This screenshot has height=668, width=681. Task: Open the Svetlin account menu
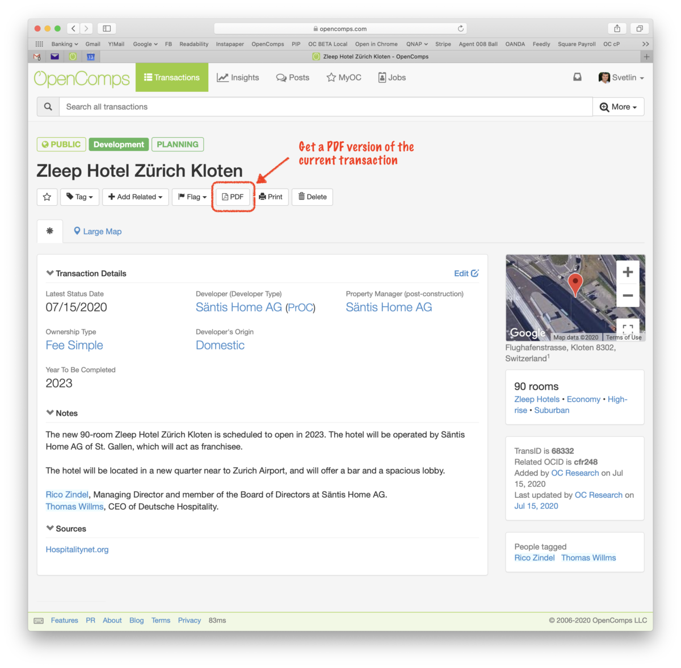tap(621, 78)
